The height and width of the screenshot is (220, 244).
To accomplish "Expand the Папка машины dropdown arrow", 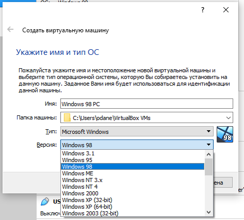I will point(228,117).
